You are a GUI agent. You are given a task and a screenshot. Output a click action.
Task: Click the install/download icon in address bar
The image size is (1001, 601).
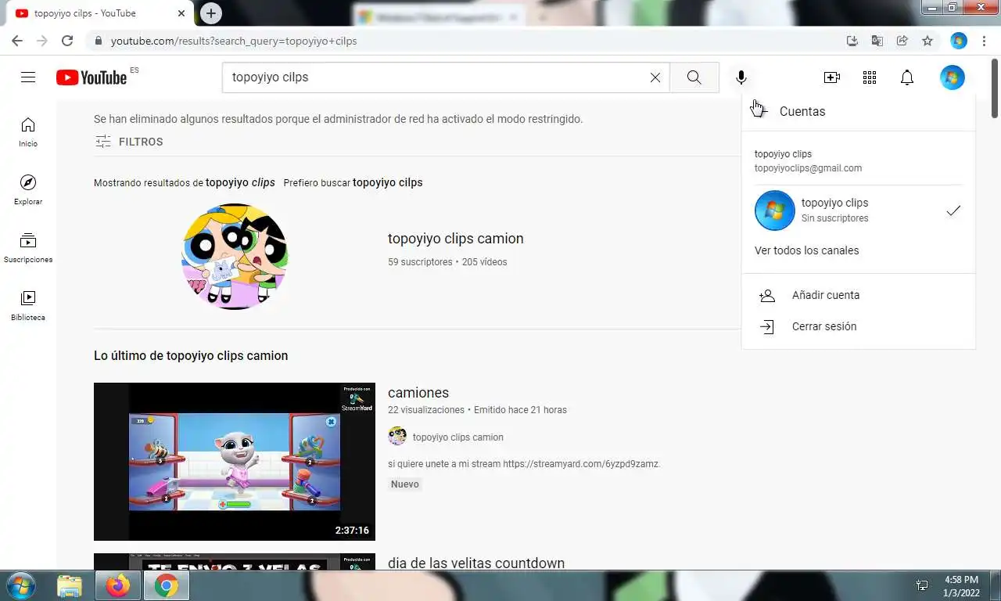click(x=852, y=41)
